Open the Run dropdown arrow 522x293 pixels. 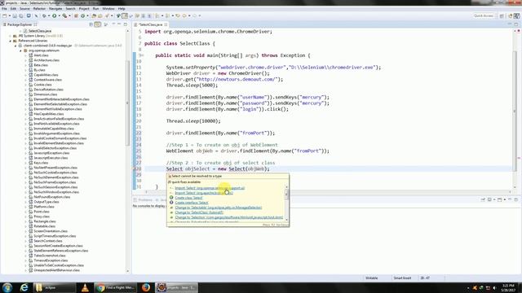(x=59, y=15)
